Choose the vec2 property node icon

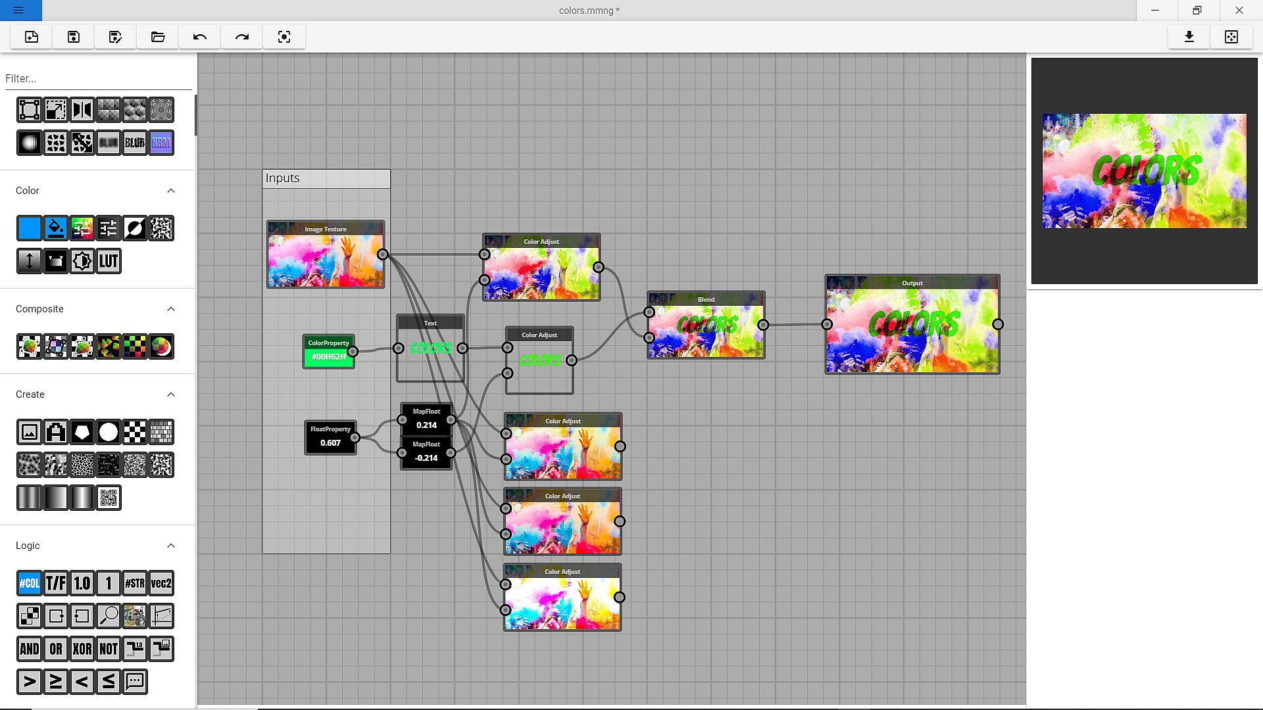[x=161, y=583]
